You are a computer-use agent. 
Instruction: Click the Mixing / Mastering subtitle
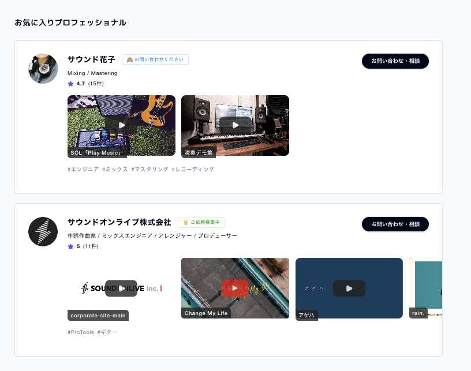coord(92,73)
